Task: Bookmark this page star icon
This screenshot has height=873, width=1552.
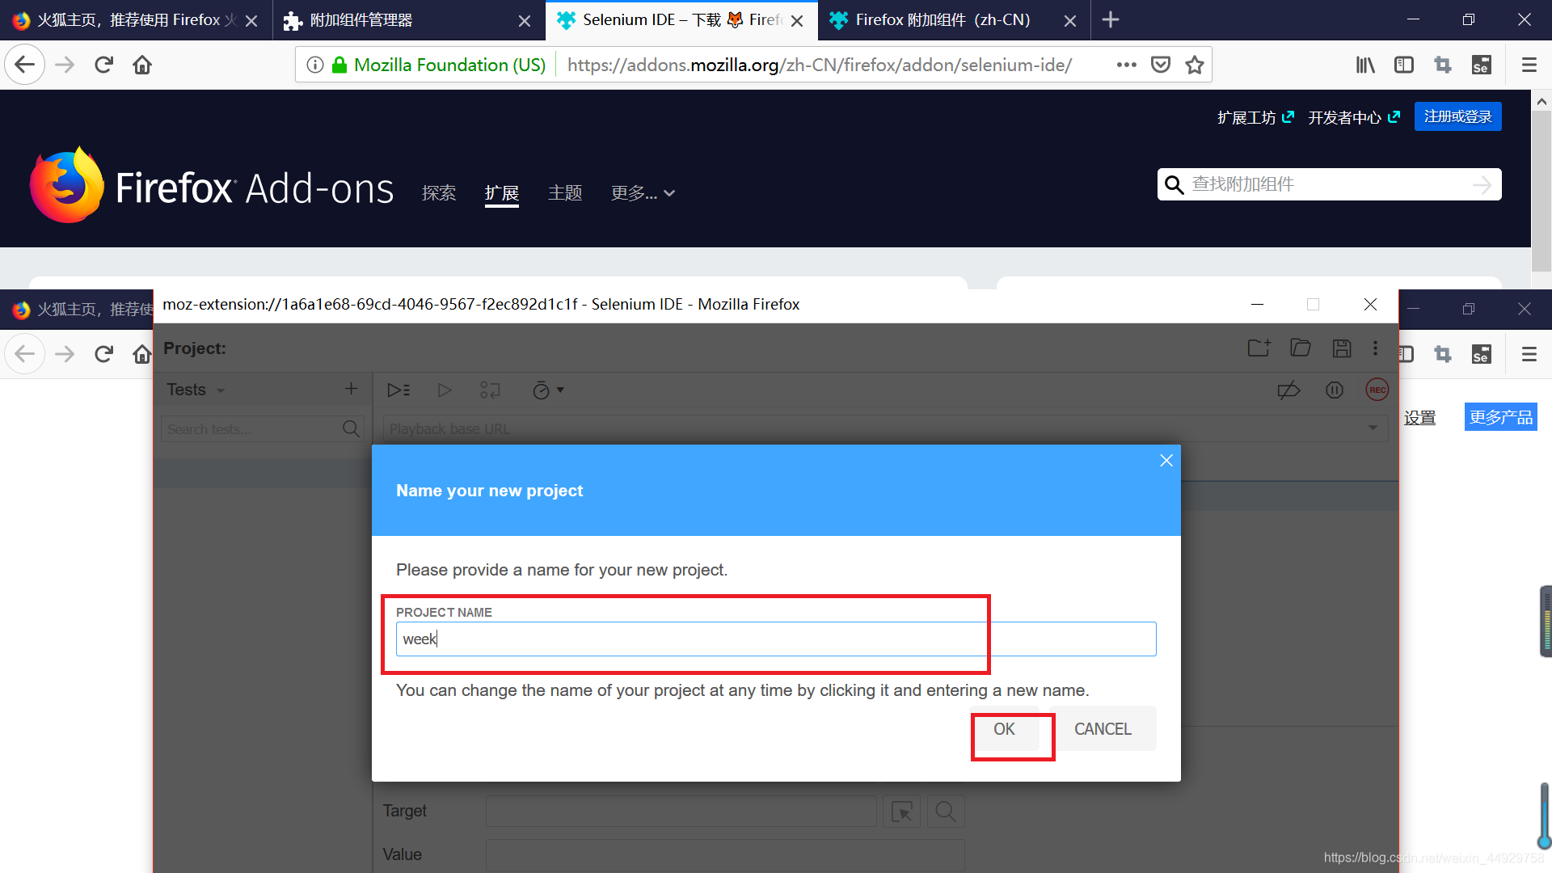Action: [x=1195, y=65]
